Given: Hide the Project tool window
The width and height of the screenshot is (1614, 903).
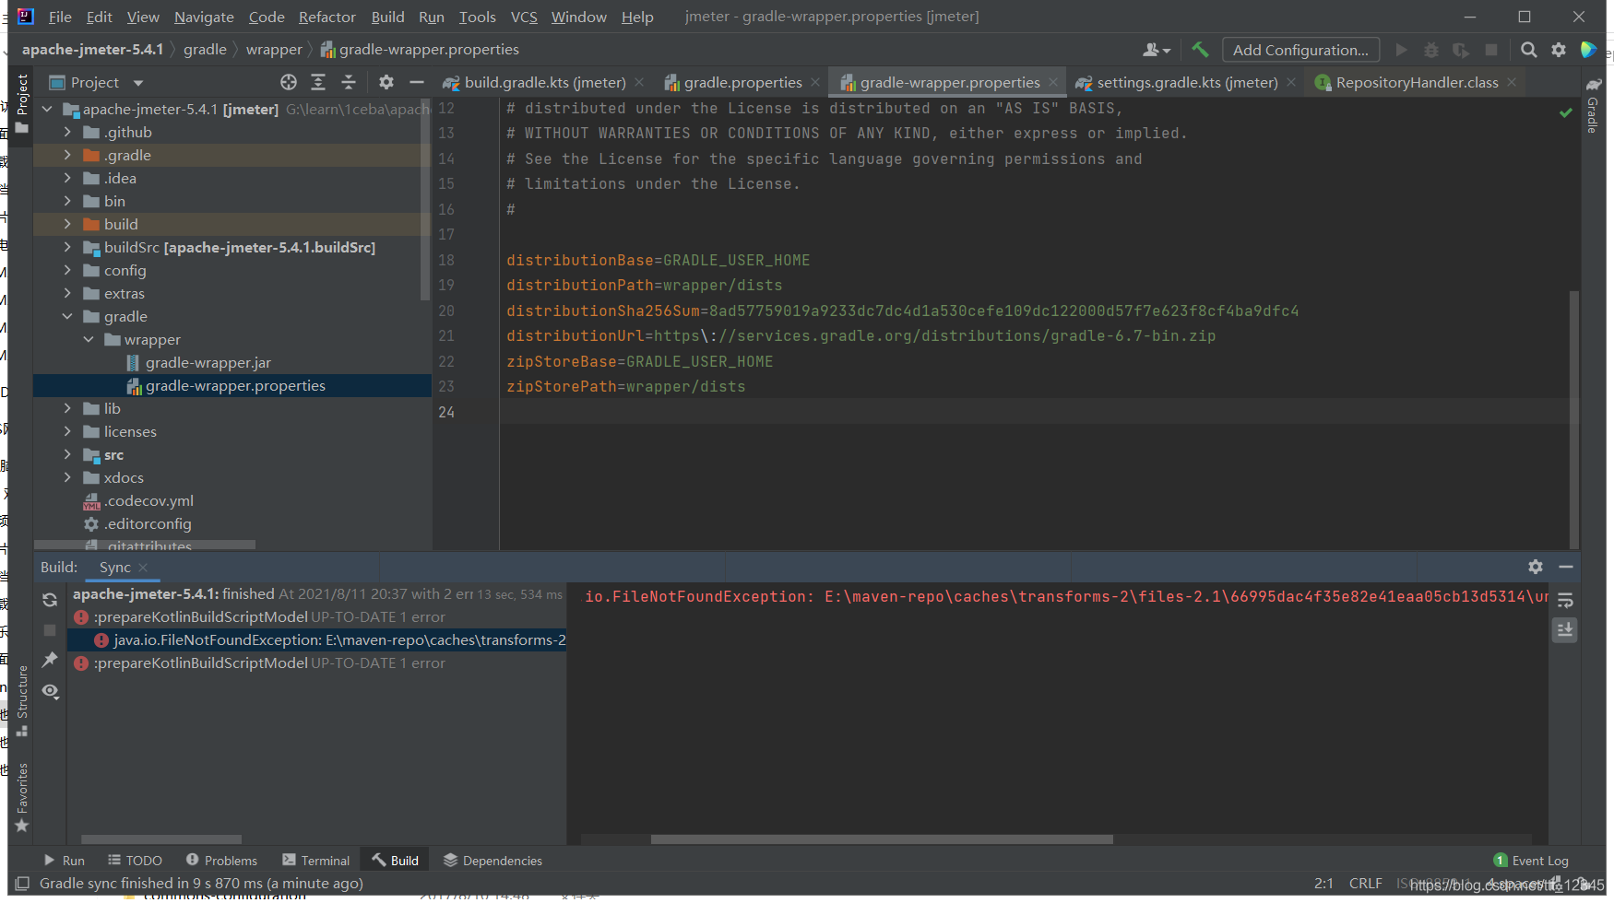Looking at the screenshot, I should (x=417, y=82).
